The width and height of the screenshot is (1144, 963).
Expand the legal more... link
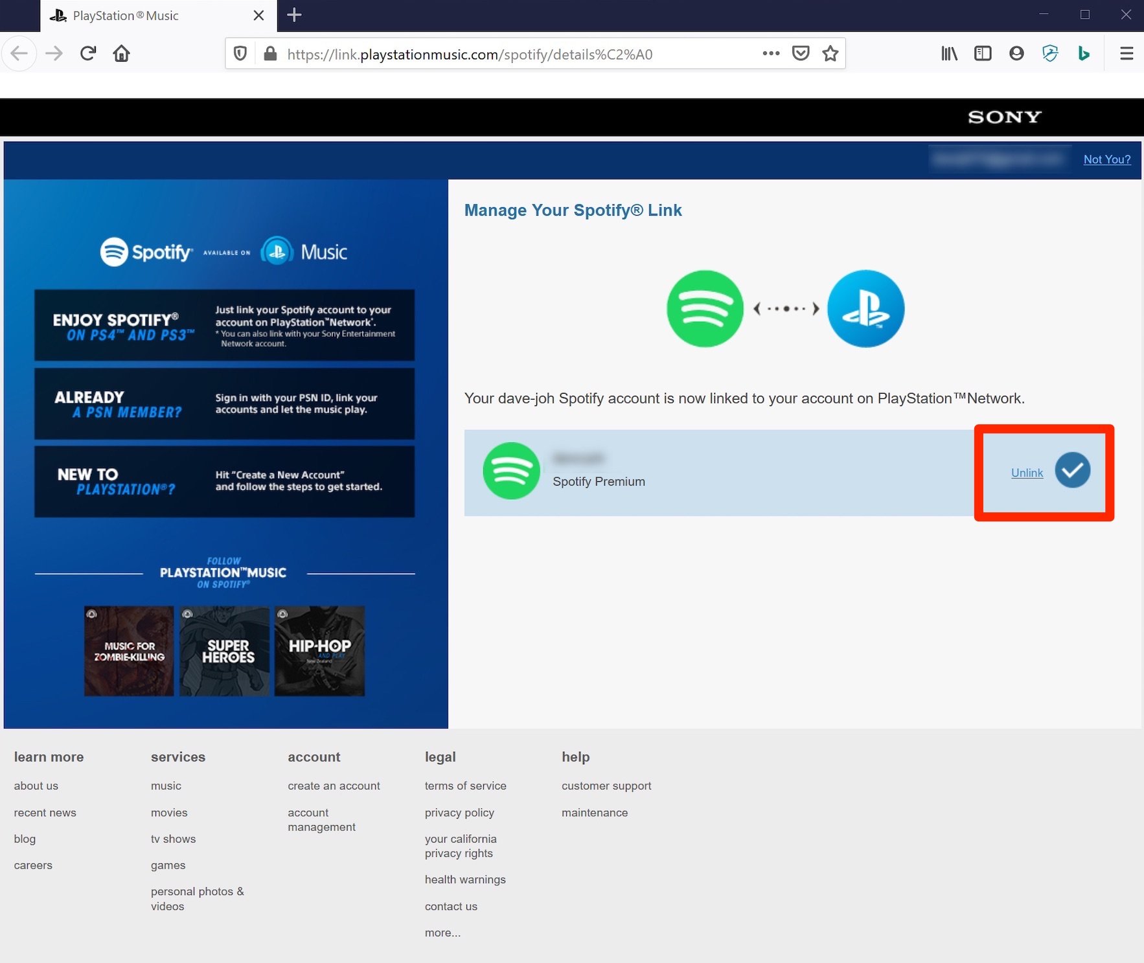[x=443, y=933]
